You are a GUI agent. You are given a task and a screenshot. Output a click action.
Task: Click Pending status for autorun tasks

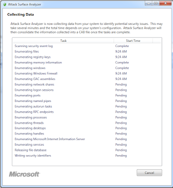click(x=121, y=106)
